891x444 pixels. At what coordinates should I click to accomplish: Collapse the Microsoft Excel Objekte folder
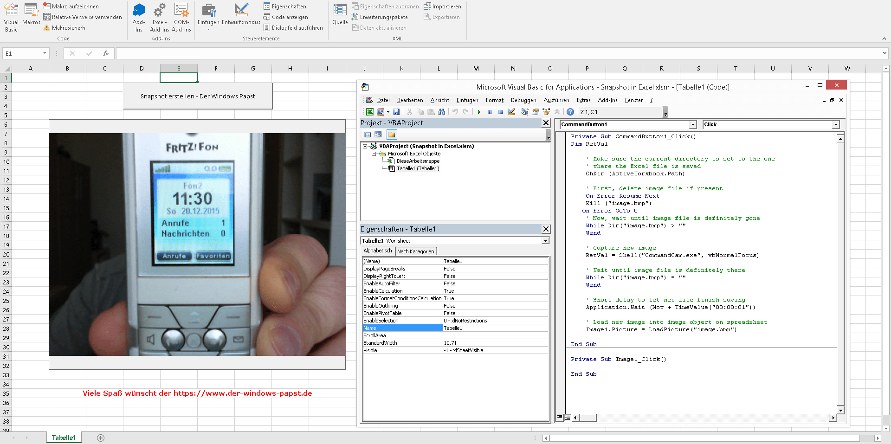tap(374, 154)
